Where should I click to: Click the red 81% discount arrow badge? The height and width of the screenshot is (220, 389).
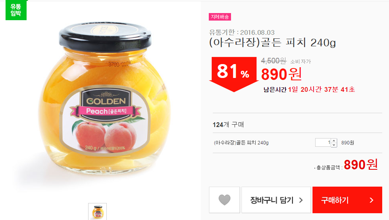tap(234, 74)
